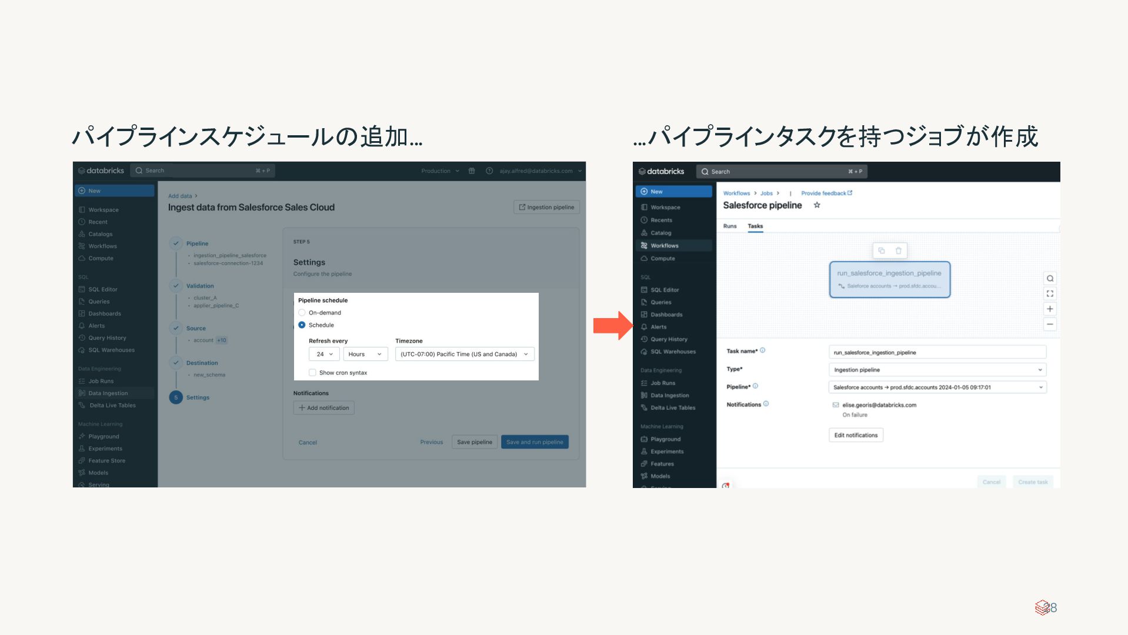Select the run_salesforce_ingestion_pipeline task node
1128x635 pixels.
coord(889,279)
